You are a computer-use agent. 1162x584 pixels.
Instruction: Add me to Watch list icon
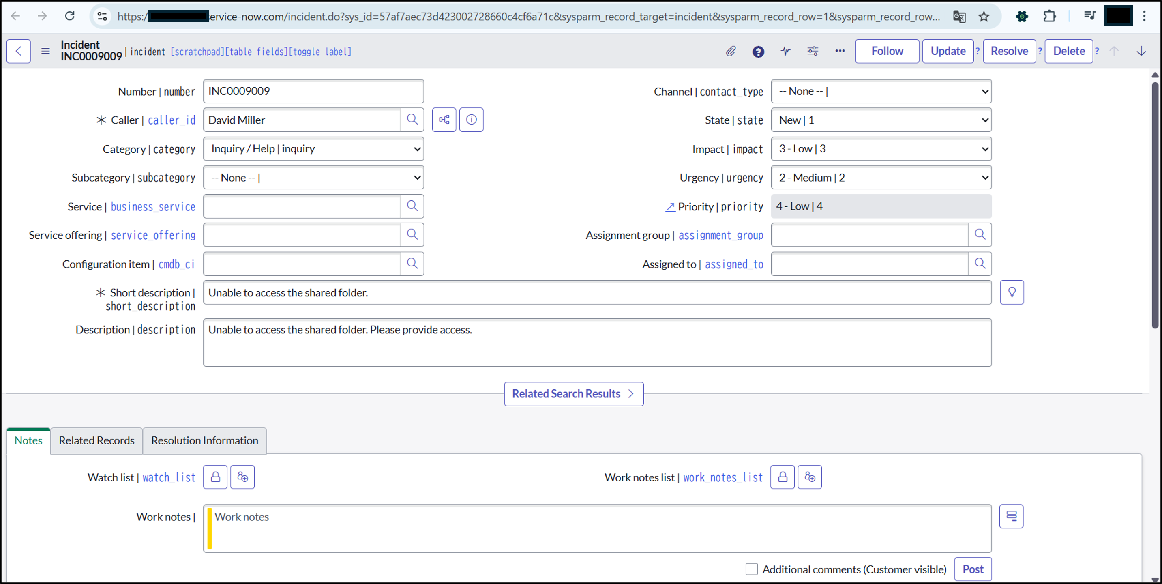(243, 477)
